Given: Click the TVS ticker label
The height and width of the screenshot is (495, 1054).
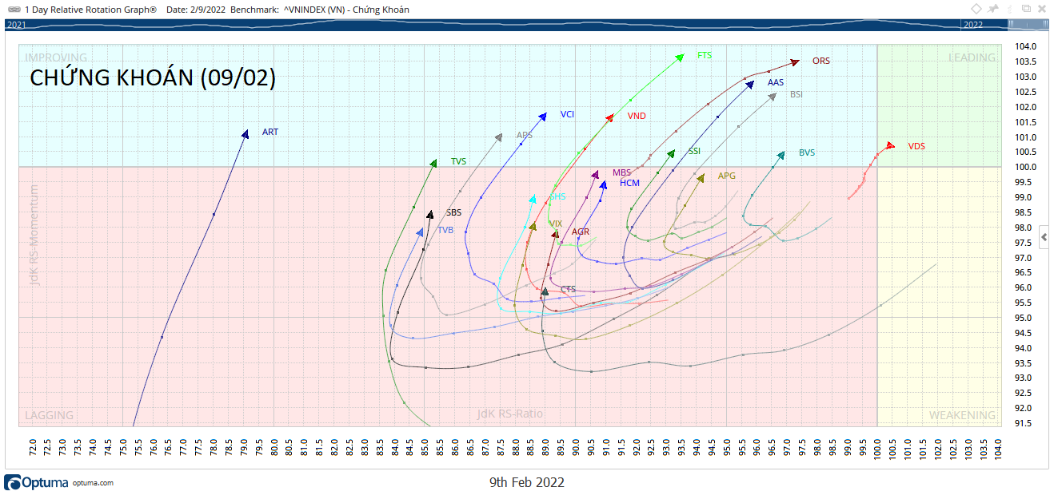Looking at the screenshot, I should 458,161.
